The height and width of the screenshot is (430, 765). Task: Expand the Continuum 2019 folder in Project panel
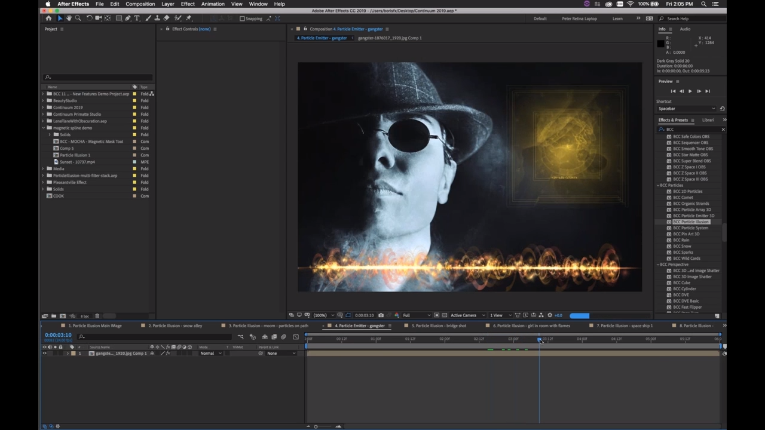click(x=43, y=107)
